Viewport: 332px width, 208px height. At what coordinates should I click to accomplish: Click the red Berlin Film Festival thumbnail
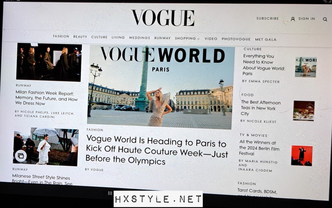click(x=302, y=156)
